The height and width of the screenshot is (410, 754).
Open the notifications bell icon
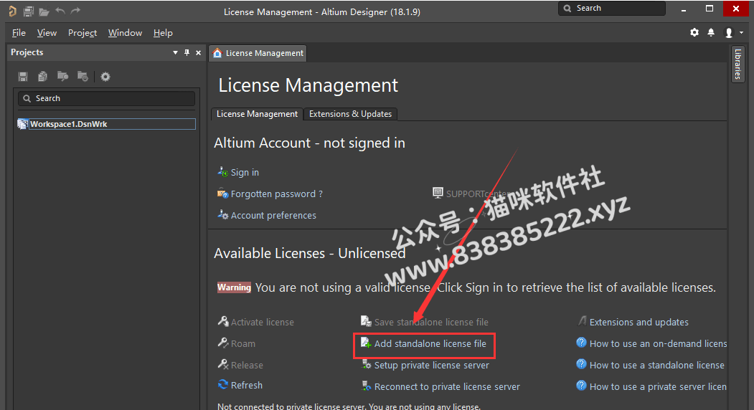click(711, 32)
